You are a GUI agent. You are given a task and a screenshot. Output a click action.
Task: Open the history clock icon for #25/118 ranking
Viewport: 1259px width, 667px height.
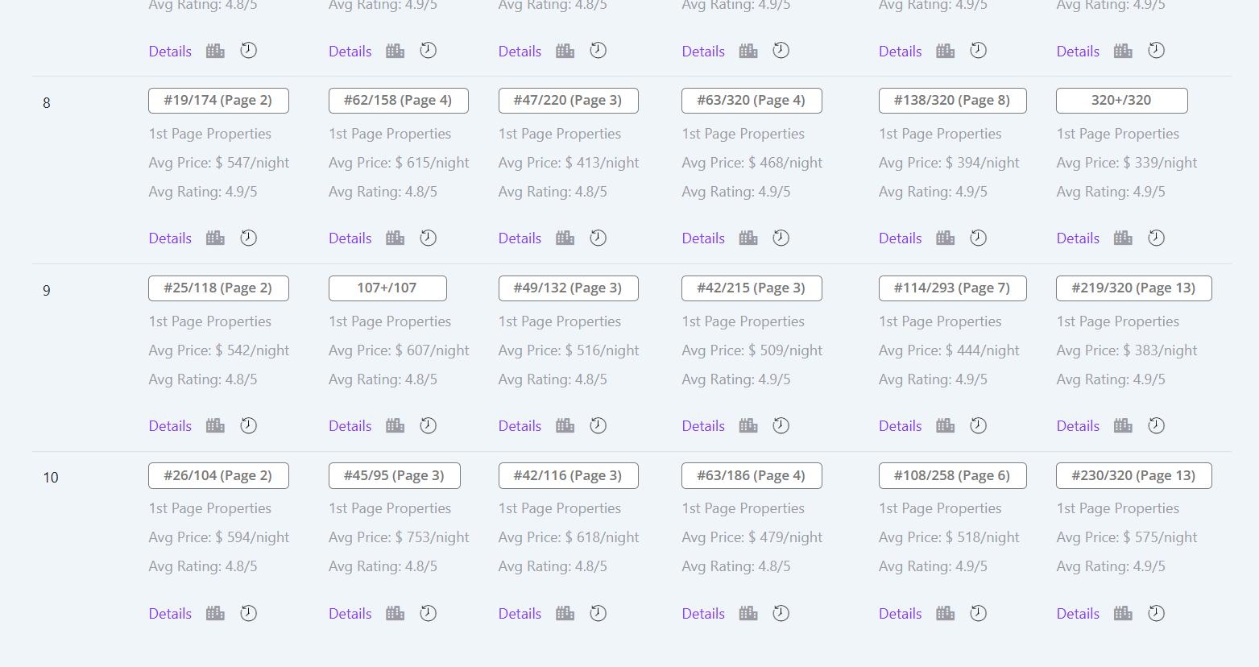pos(249,425)
